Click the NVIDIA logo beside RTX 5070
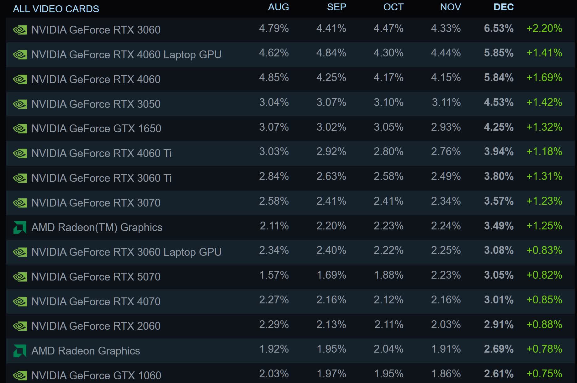 pos(20,277)
